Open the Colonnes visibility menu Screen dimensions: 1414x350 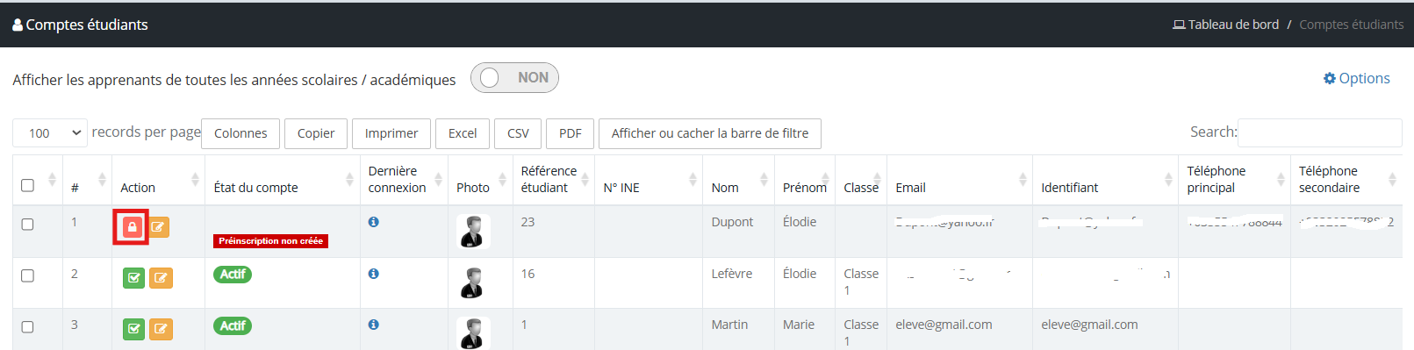pos(240,133)
